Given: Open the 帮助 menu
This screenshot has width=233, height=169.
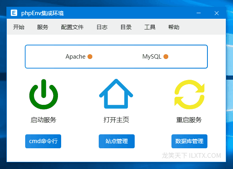Looking at the screenshot, I should click(174, 27).
